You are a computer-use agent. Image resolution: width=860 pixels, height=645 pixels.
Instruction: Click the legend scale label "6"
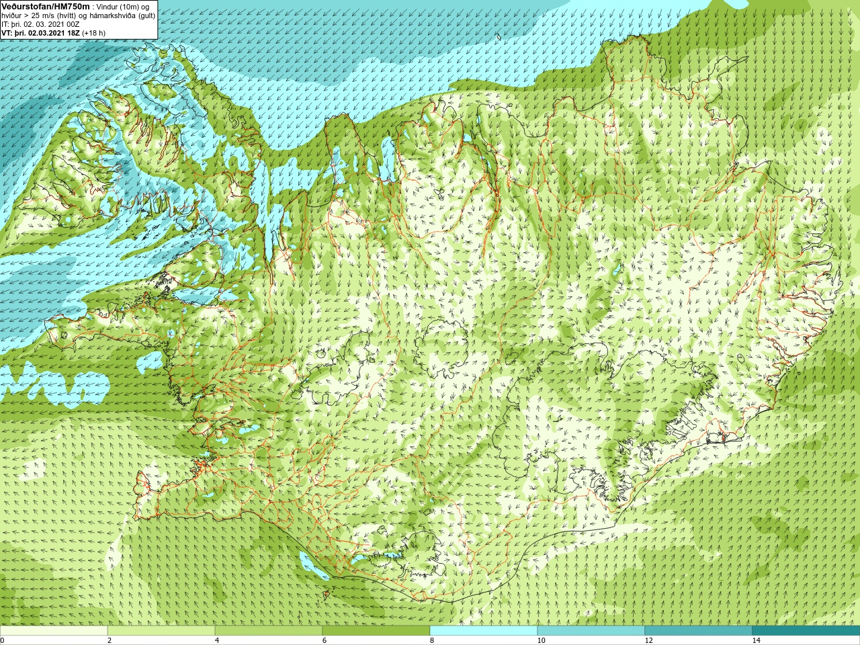[325, 640]
